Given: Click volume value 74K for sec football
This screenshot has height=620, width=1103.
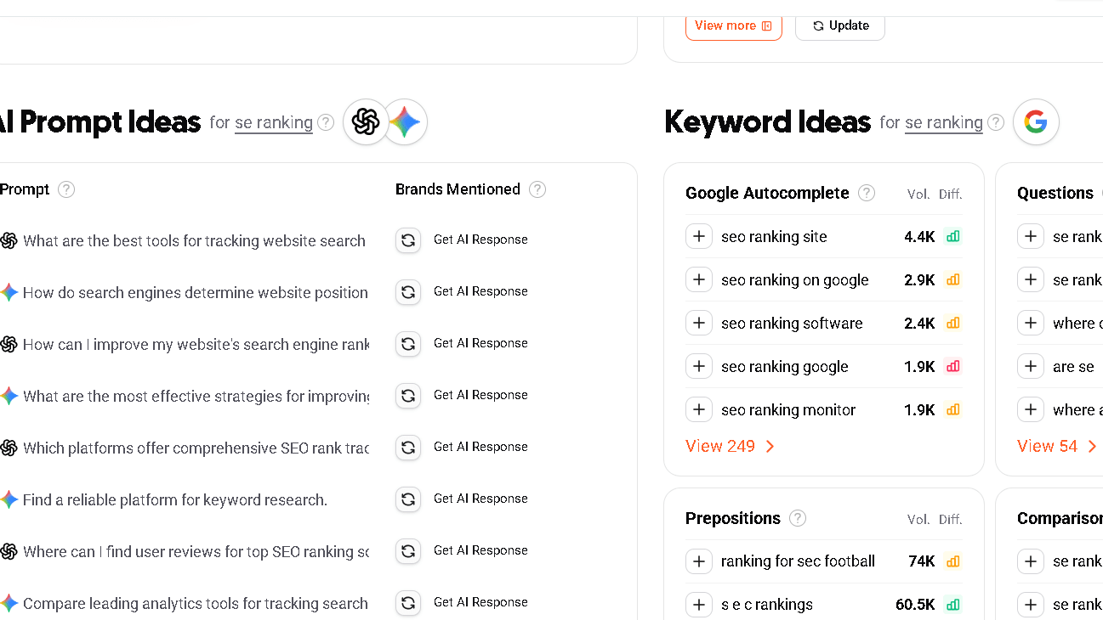Looking at the screenshot, I should pos(922,561).
